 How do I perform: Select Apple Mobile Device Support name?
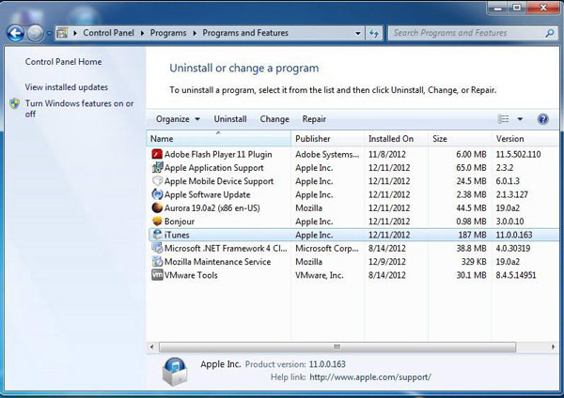(x=219, y=181)
